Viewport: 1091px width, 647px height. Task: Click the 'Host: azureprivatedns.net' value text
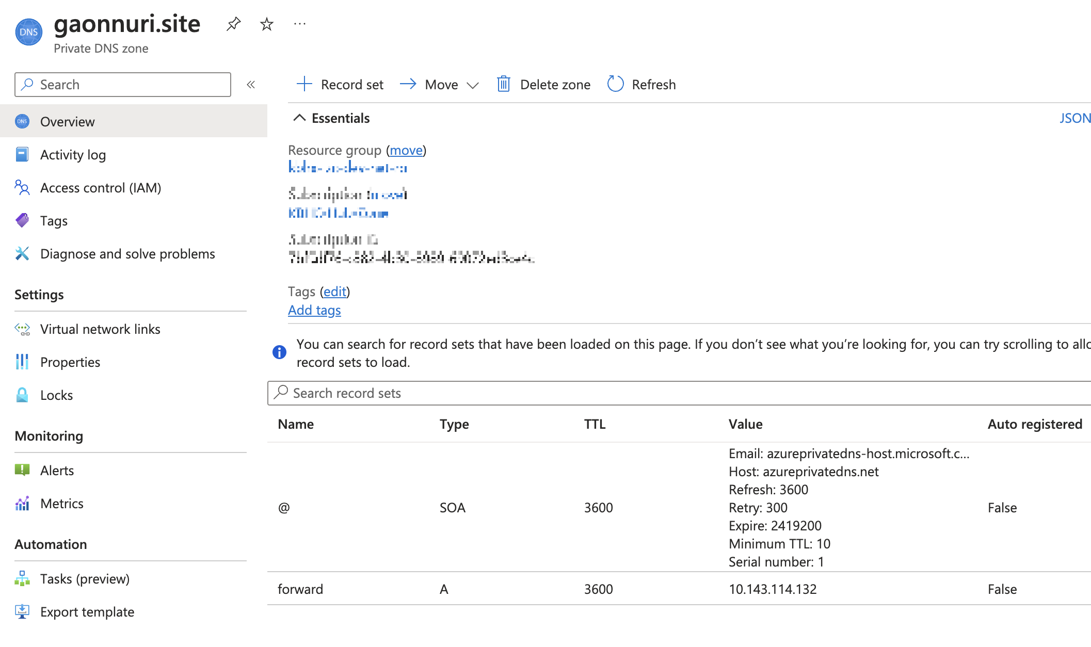click(x=804, y=472)
